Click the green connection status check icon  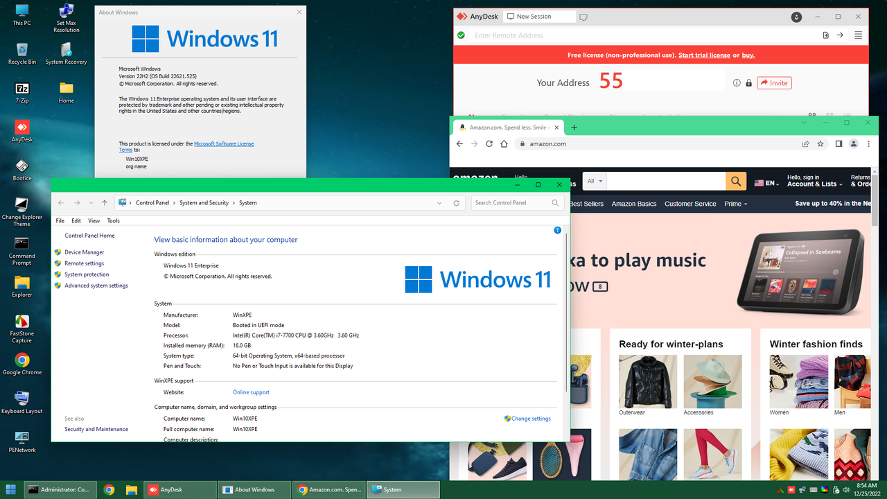462,35
